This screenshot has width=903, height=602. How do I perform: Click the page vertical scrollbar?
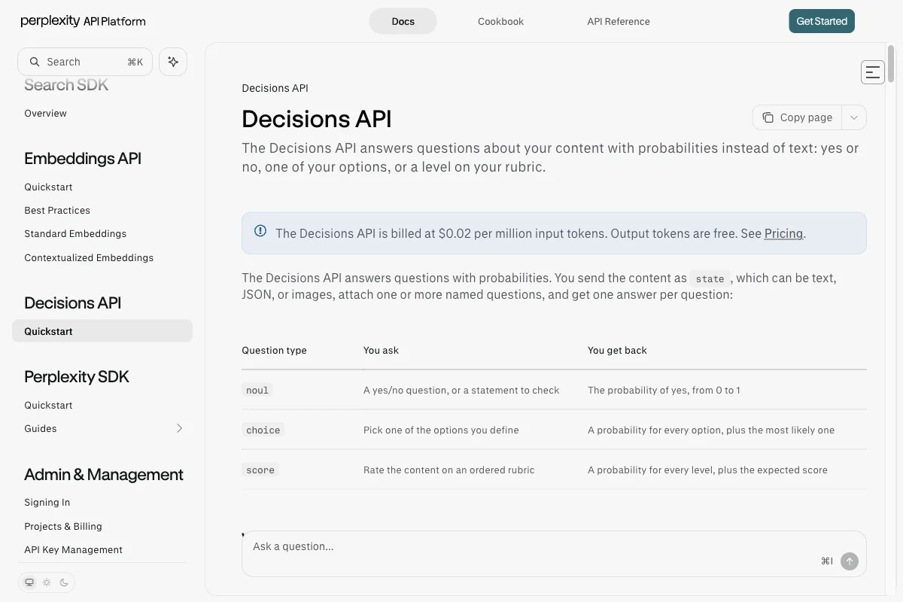[891, 64]
